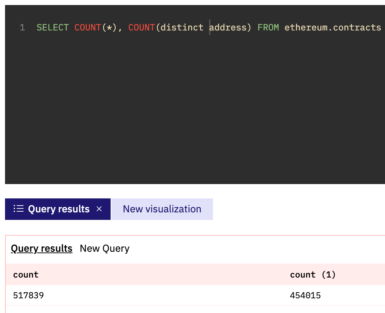This screenshot has width=385, height=313.
Task: Click the list icon on Query results tab
Action: [x=19, y=209]
